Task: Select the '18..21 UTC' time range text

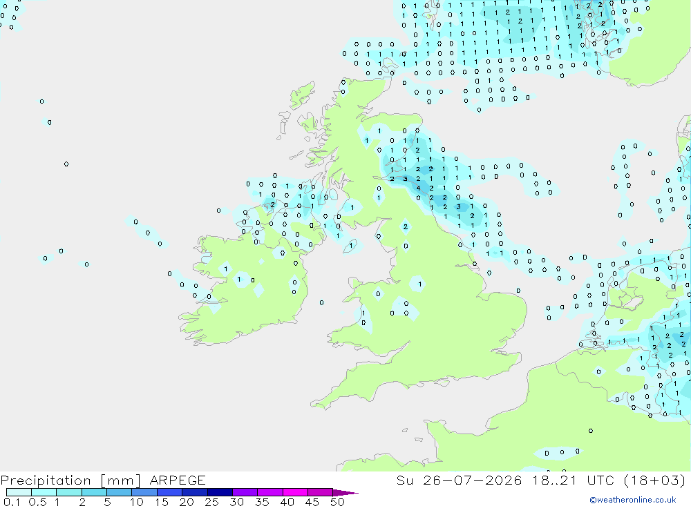Action: [x=574, y=480]
